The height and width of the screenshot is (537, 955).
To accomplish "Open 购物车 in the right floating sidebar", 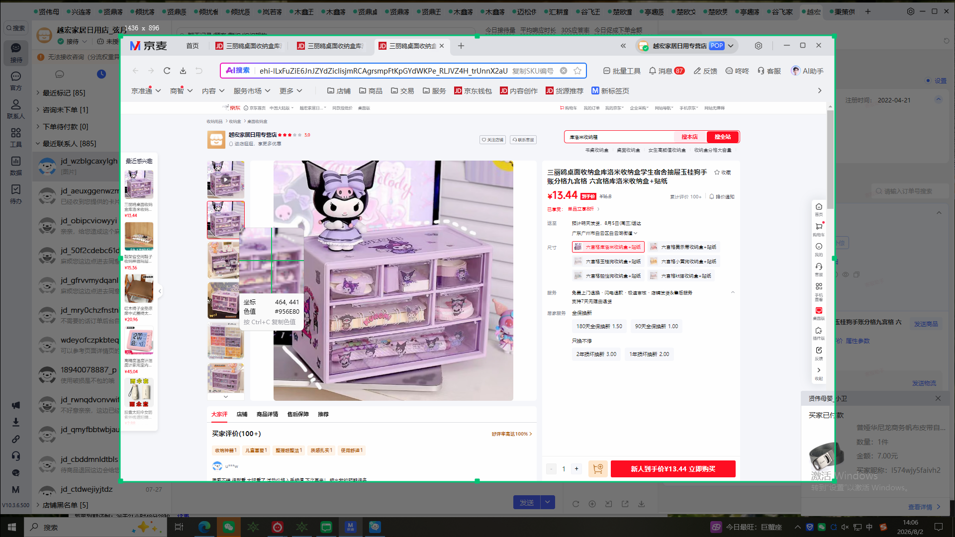I will click(819, 229).
